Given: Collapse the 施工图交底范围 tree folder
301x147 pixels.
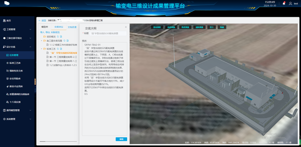Looking at the screenshot, I should (x=41, y=41).
